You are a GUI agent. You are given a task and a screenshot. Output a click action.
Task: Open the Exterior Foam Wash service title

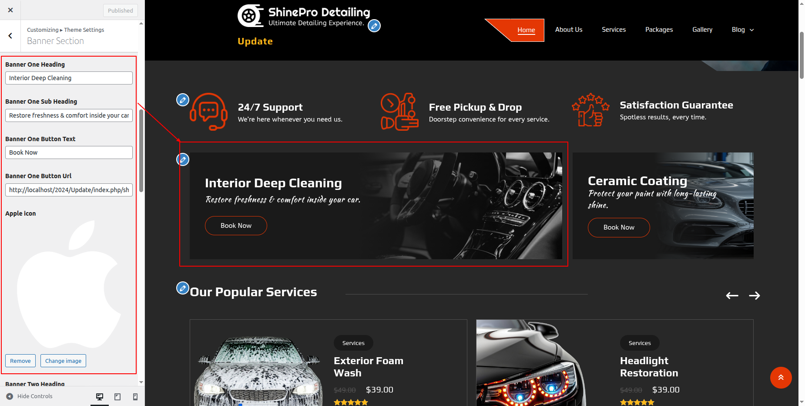[x=369, y=367]
